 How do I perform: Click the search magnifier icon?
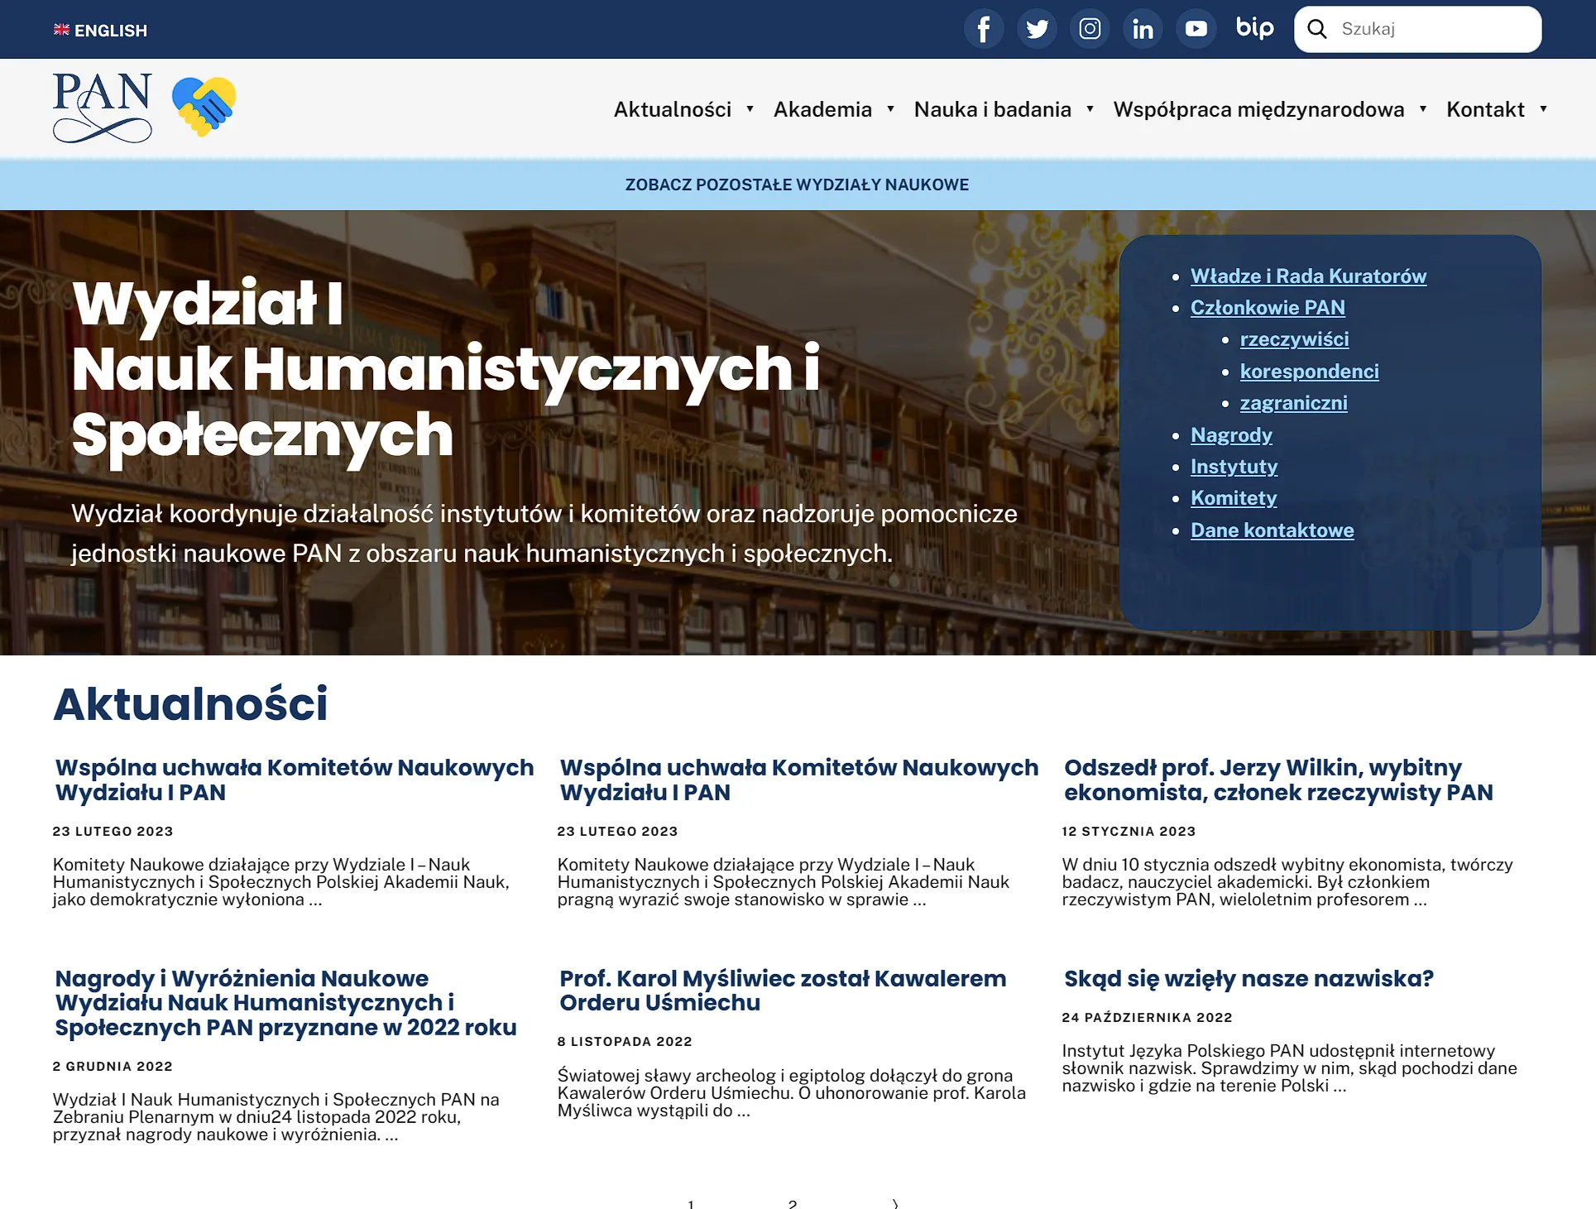point(1317,29)
